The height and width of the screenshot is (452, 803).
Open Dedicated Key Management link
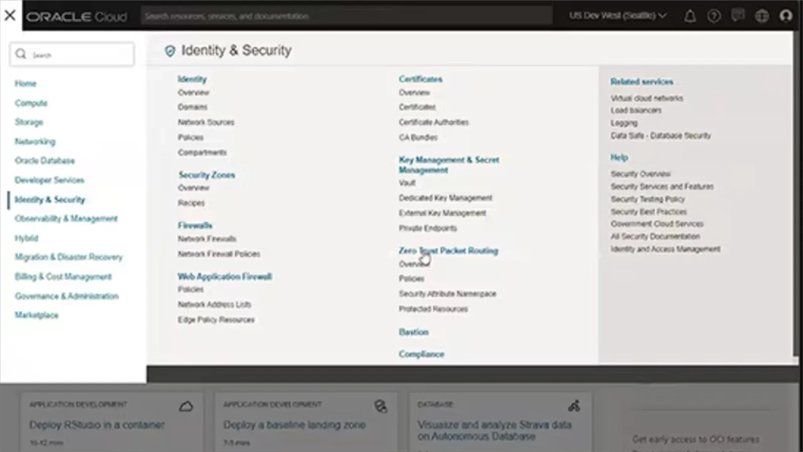pyautogui.click(x=446, y=198)
